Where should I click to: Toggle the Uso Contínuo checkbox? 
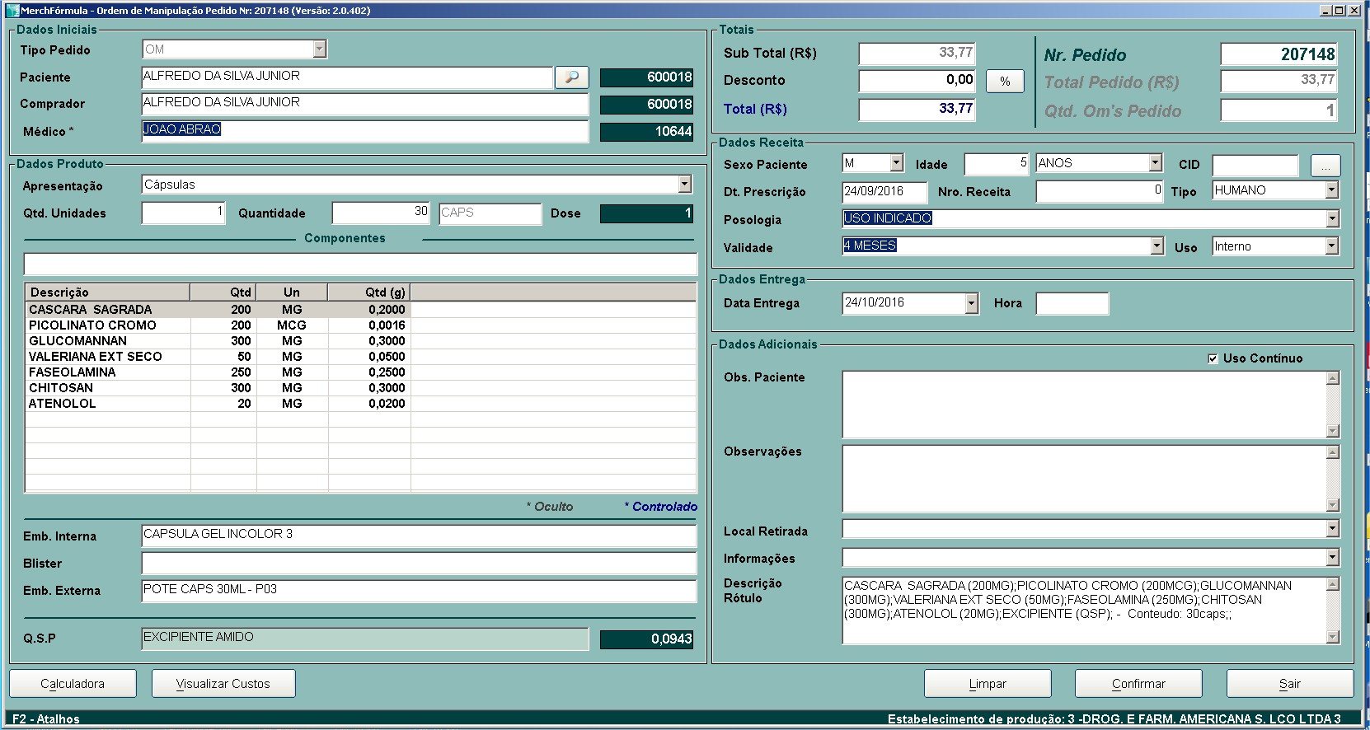(x=1213, y=358)
